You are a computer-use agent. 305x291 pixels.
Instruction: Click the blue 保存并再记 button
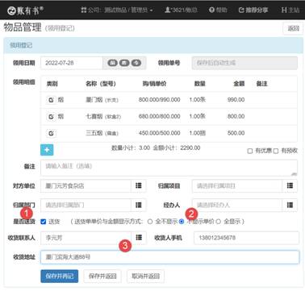tap(60, 276)
